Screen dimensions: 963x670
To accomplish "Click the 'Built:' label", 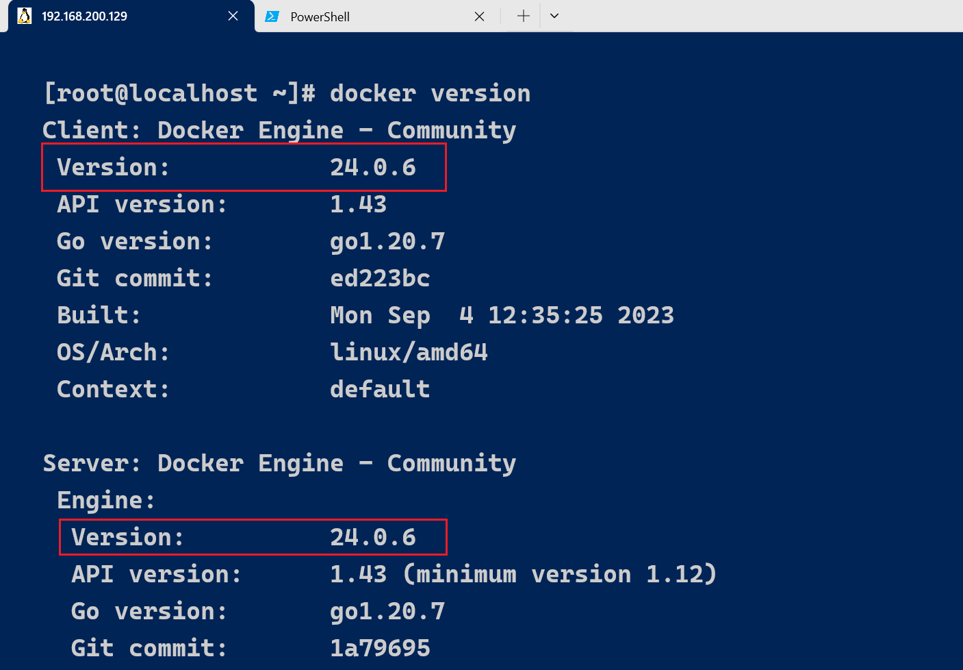I will click(99, 315).
